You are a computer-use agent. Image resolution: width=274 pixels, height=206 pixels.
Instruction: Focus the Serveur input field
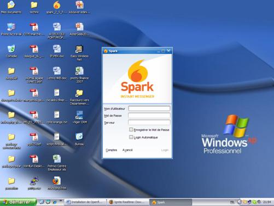pyautogui.click(x=149, y=122)
